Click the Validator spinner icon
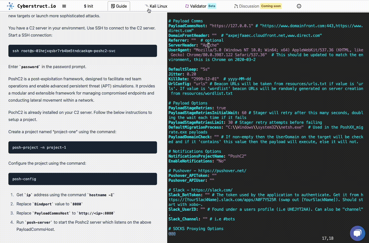The width and height of the screenshot is (369, 243). tap(187, 6)
